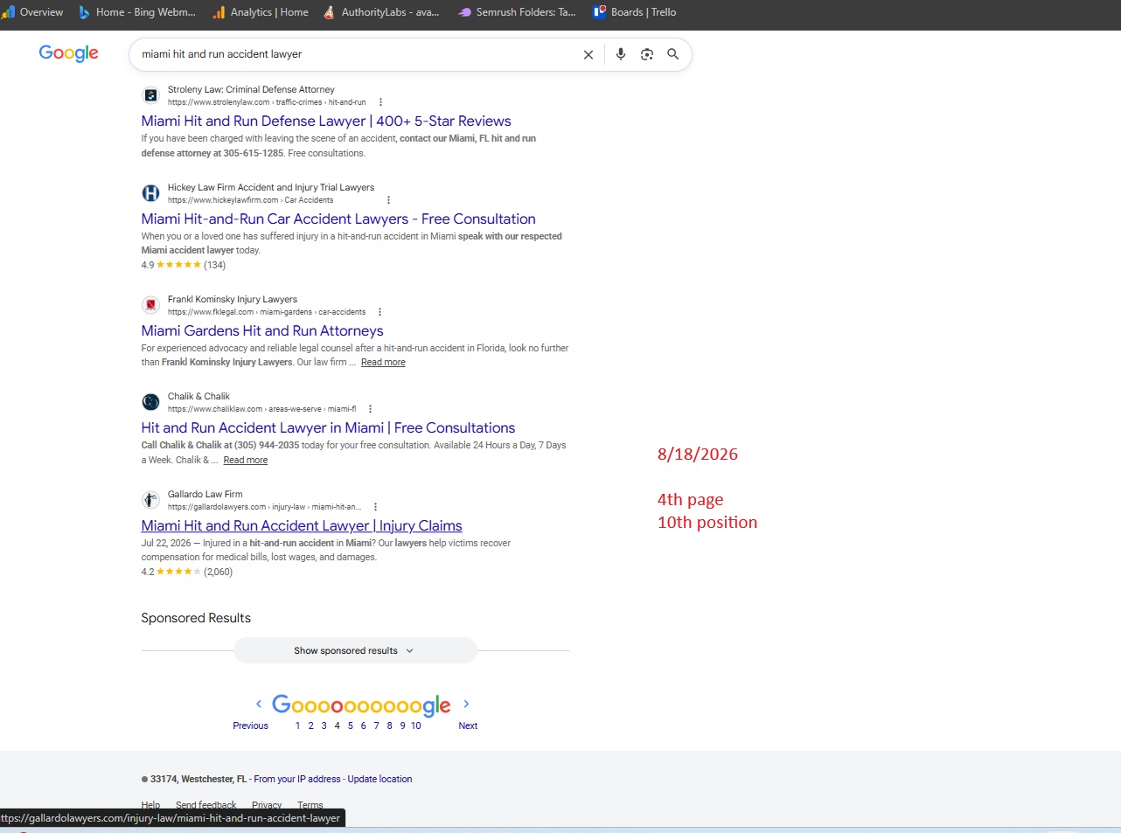
Task: Open Boards | Trello bookmark
Action: coord(635,12)
